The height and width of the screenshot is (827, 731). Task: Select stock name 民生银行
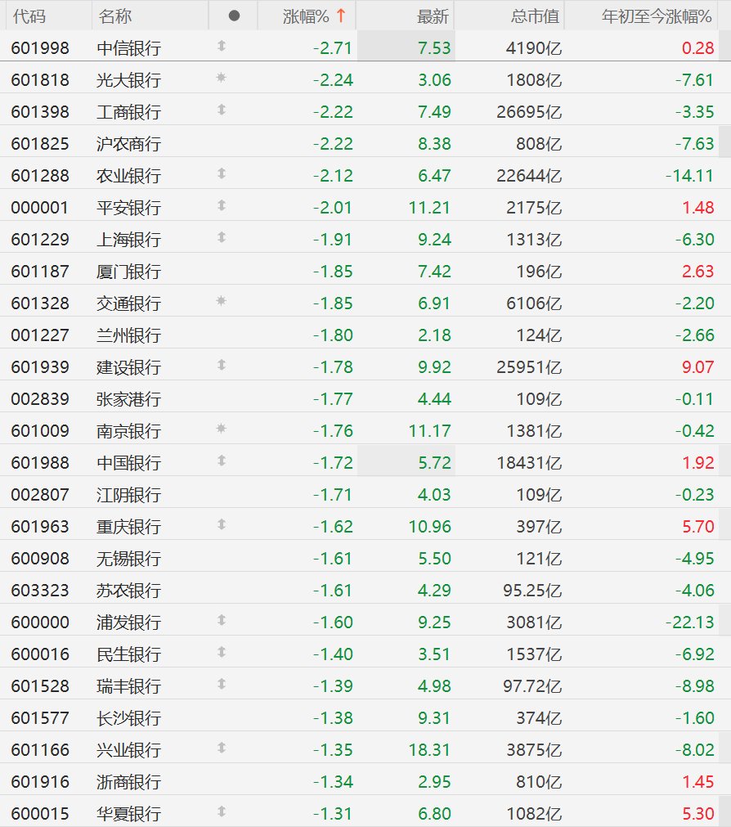pos(128,654)
